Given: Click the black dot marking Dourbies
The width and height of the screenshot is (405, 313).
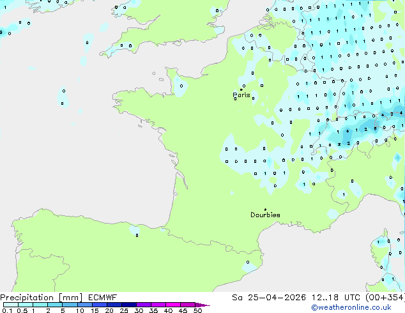Looking at the screenshot, I should [x=265, y=210].
